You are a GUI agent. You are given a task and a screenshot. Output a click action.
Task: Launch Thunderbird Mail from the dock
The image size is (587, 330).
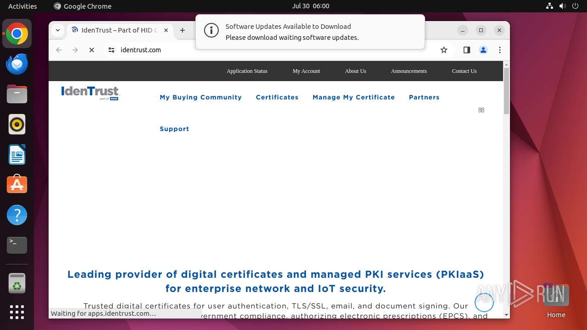(x=17, y=64)
